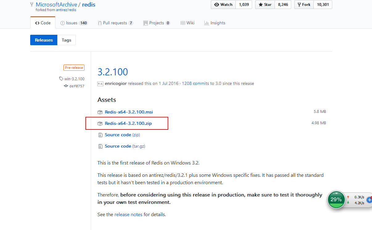Open the stargazers count 8,246
Screen dimensions: 372x230
click(283, 5)
